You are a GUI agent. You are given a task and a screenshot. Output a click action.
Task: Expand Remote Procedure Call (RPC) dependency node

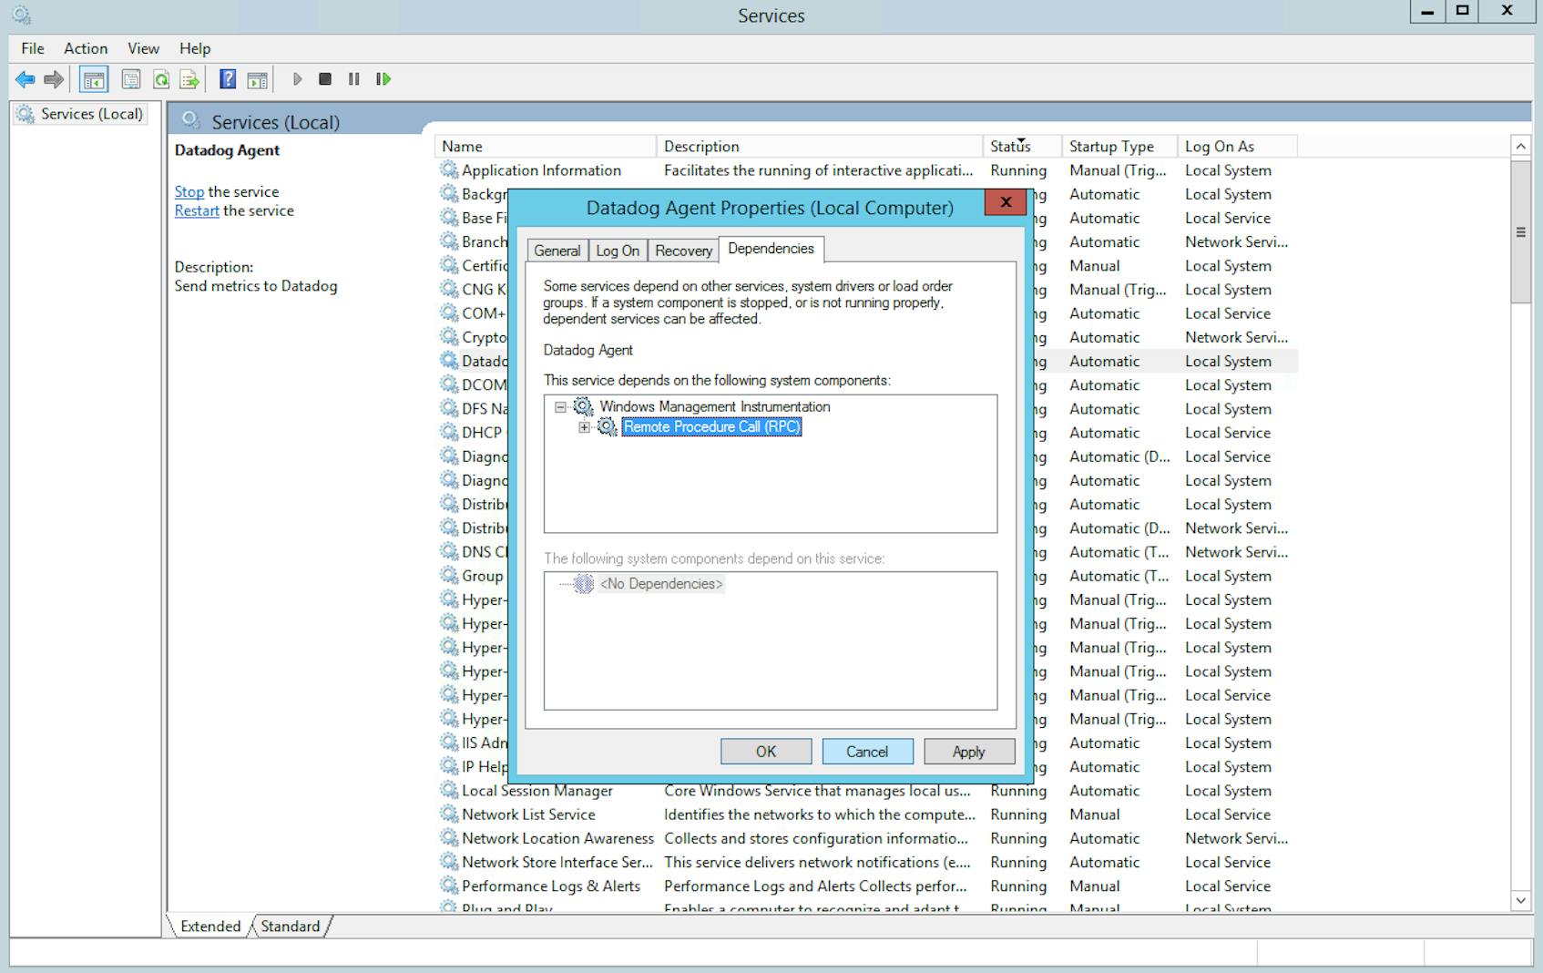(584, 426)
